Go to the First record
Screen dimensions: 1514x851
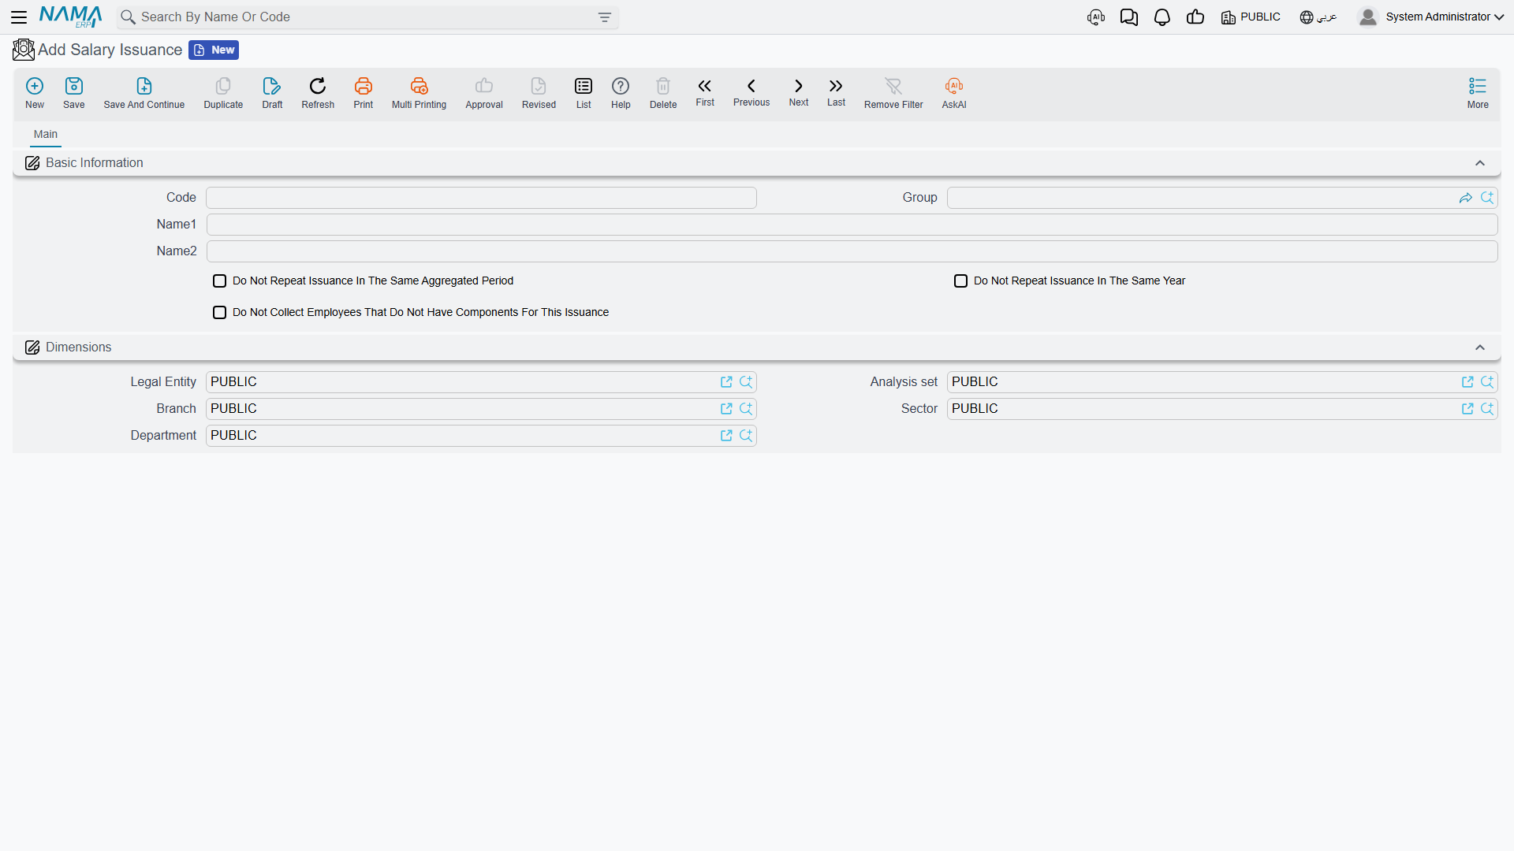pos(705,92)
